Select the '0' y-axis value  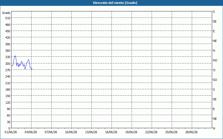point(9,128)
